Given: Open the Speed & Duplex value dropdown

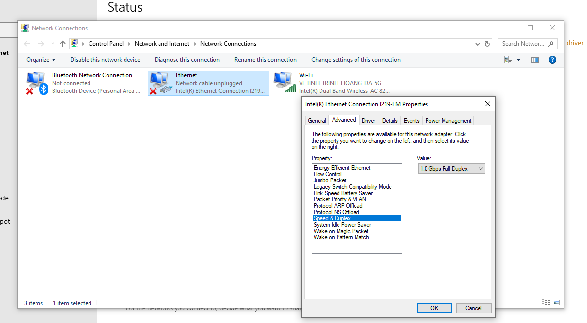Looking at the screenshot, I should tap(451, 169).
